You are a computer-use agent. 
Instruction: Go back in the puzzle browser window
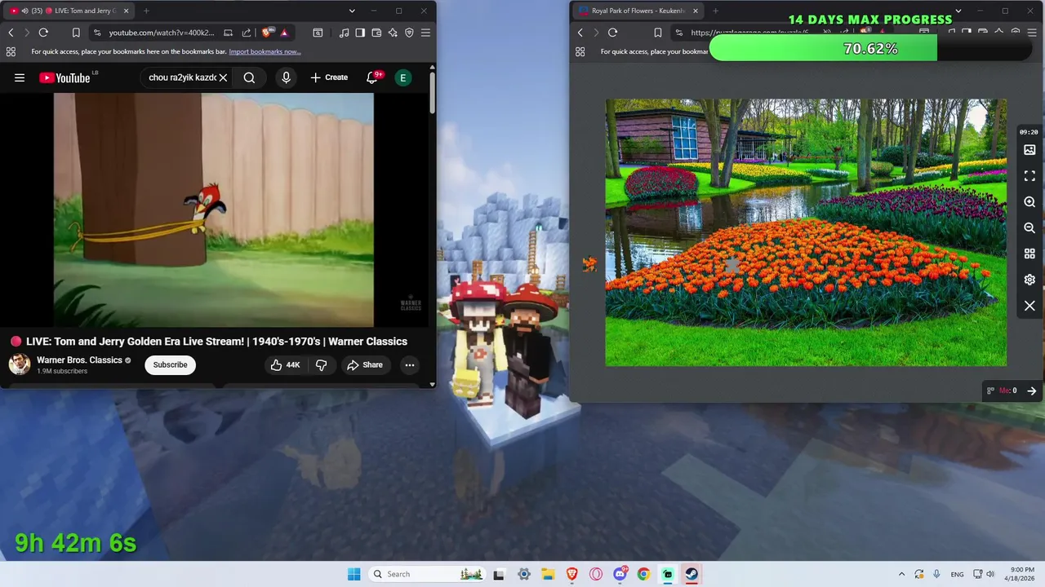(580, 33)
